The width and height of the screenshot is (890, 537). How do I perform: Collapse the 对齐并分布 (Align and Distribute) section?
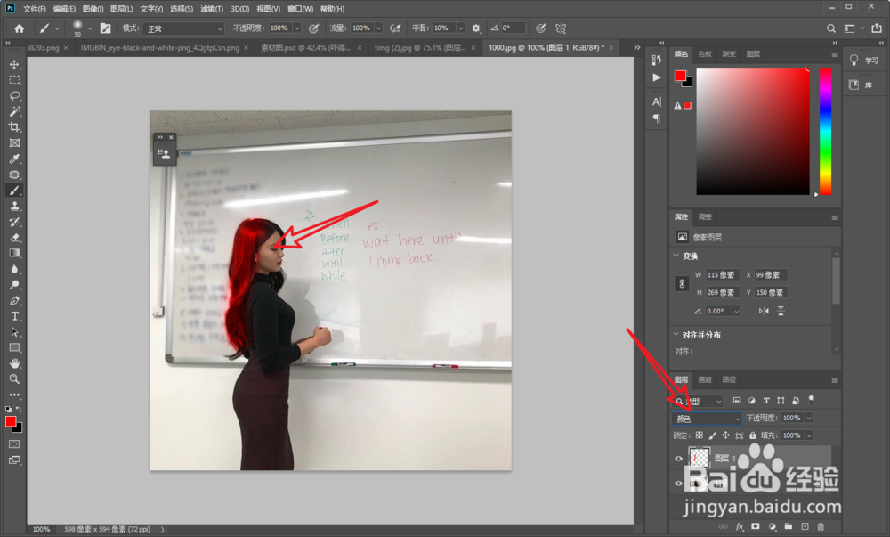676,334
